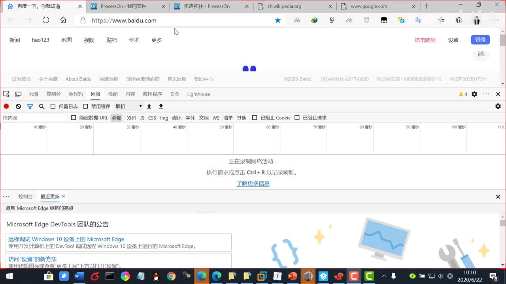
Task: Click the drawer panel scrollbar thumb
Action: pyautogui.click(x=502, y=223)
